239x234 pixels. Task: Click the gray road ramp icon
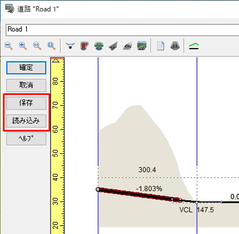coord(113,46)
